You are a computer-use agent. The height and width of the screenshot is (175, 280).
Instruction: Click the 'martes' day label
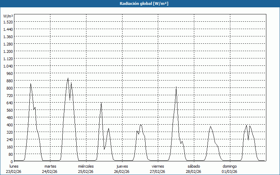50,167
